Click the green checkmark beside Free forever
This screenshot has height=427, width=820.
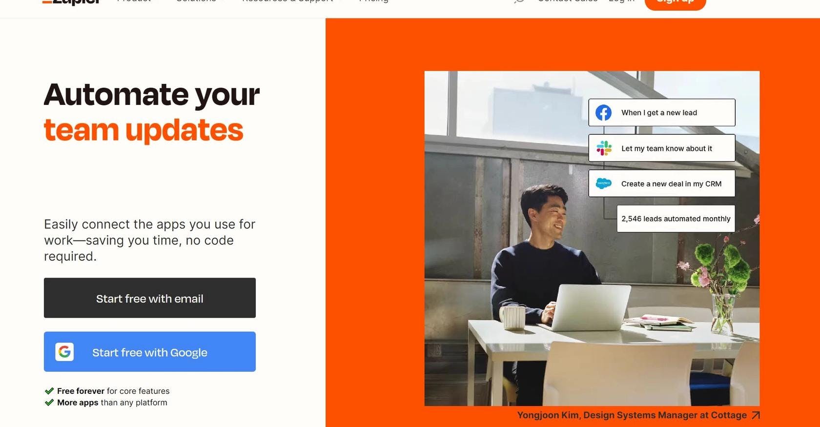(49, 391)
